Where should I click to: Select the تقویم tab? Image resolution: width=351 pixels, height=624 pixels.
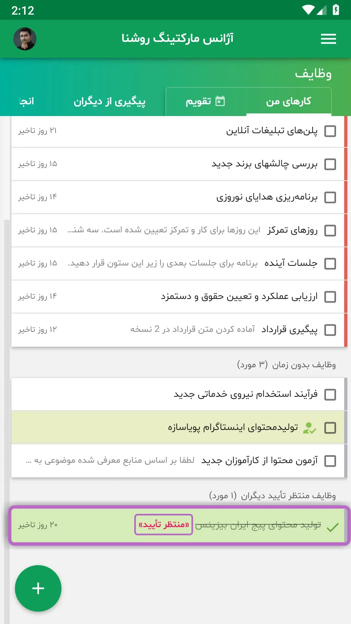(x=206, y=101)
